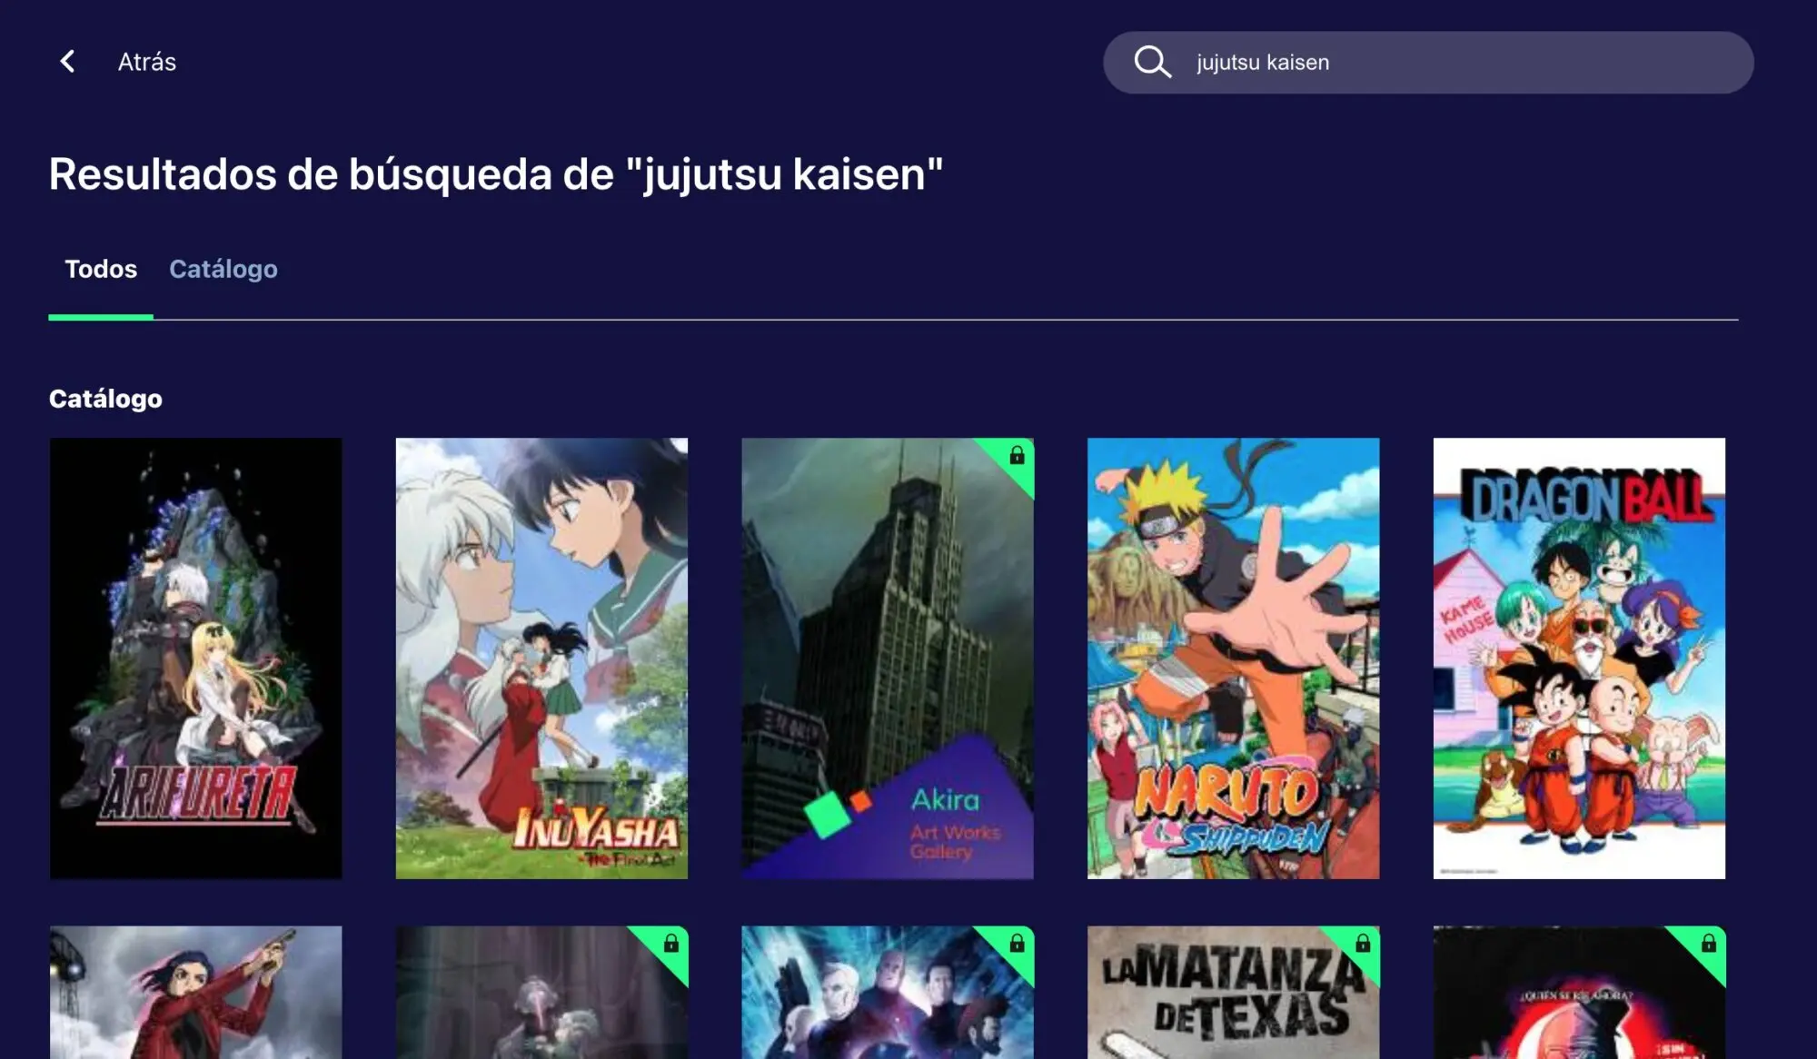The image size is (1817, 1059).
Task: Open the Akira Art Works Gallery thumbnail
Action: point(888,658)
